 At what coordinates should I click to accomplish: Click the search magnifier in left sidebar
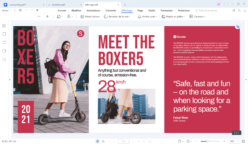[4, 59]
